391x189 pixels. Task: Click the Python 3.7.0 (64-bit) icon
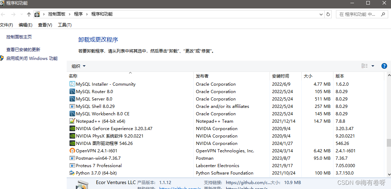[72, 173]
